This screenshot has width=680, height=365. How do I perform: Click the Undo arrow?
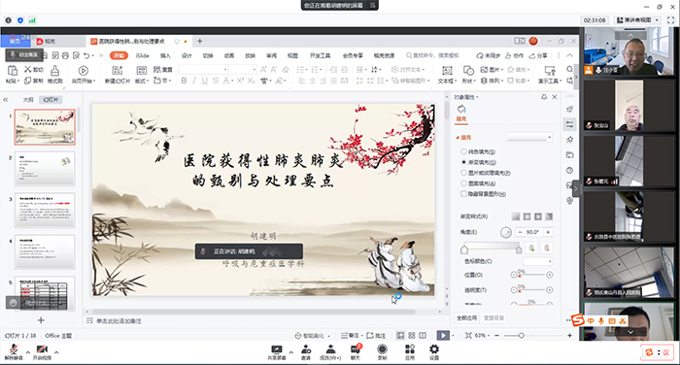[86, 55]
